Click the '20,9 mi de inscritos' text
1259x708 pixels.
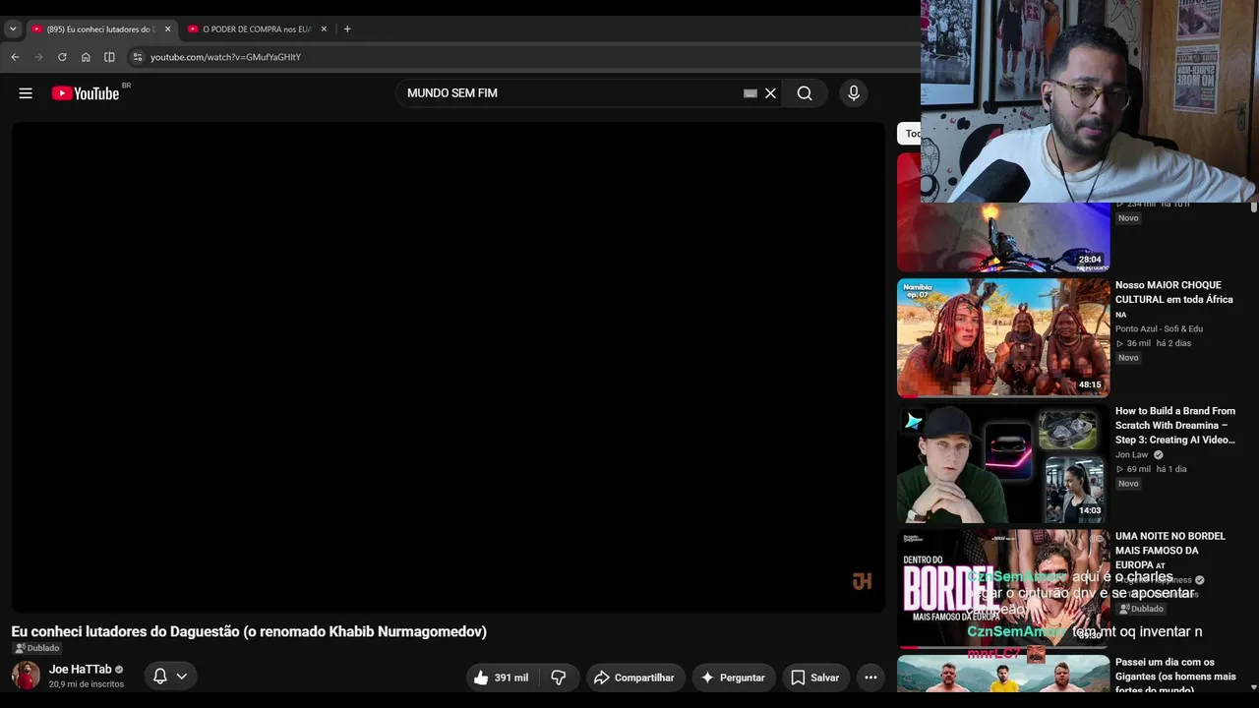click(x=87, y=684)
